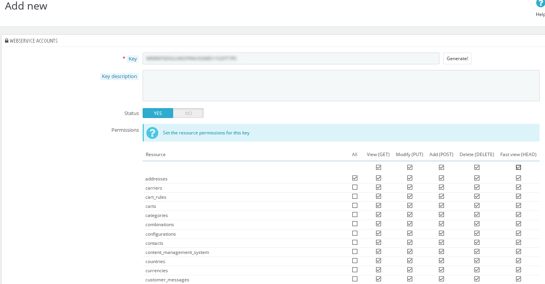Focus the Key description text area
Image resolution: width=545 pixels, height=284 pixels.
pyautogui.click(x=341, y=86)
